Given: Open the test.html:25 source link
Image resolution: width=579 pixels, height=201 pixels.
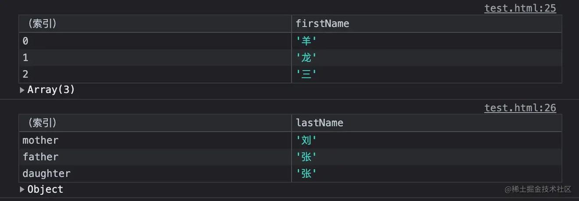Looking at the screenshot, I should [x=520, y=8].
